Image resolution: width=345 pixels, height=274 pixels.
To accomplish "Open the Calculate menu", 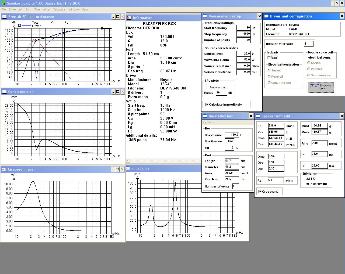I will [59, 9].
